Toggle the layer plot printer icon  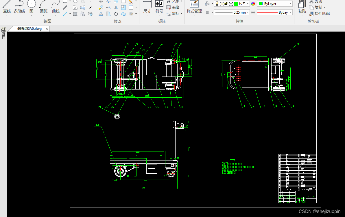pos(231,4)
